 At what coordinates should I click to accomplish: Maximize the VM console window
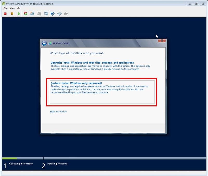(196, 4)
